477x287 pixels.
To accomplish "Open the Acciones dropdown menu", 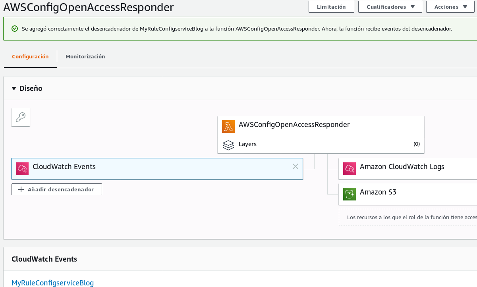I will pos(450,7).
